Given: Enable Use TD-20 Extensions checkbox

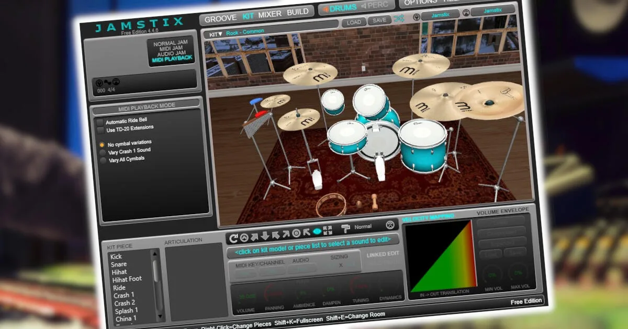Looking at the screenshot, I should point(100,130).
